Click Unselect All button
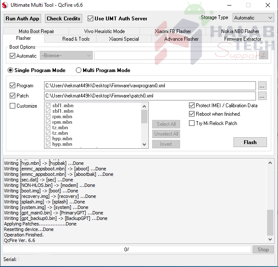Screen dimensions: 278x267 point(166,134)
